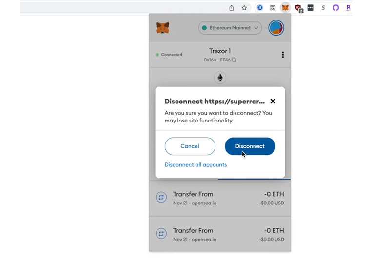Open the Ethereum Mainnet network dropdown
Viewport: 372px width, 264px height.
[x=230, y=28]
